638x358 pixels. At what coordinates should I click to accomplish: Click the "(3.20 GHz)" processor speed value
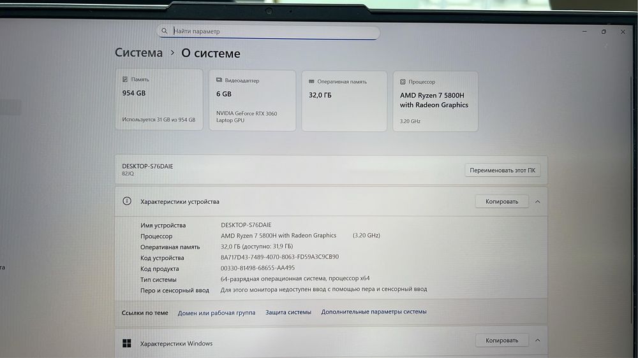click(366, 235)
